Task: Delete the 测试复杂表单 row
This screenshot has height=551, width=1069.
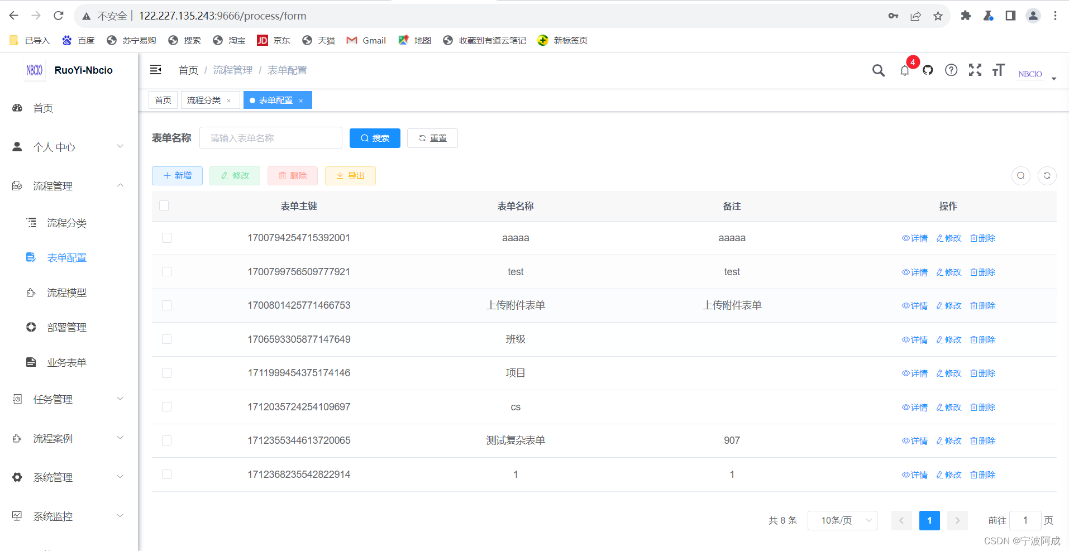Action: [983, 441]
